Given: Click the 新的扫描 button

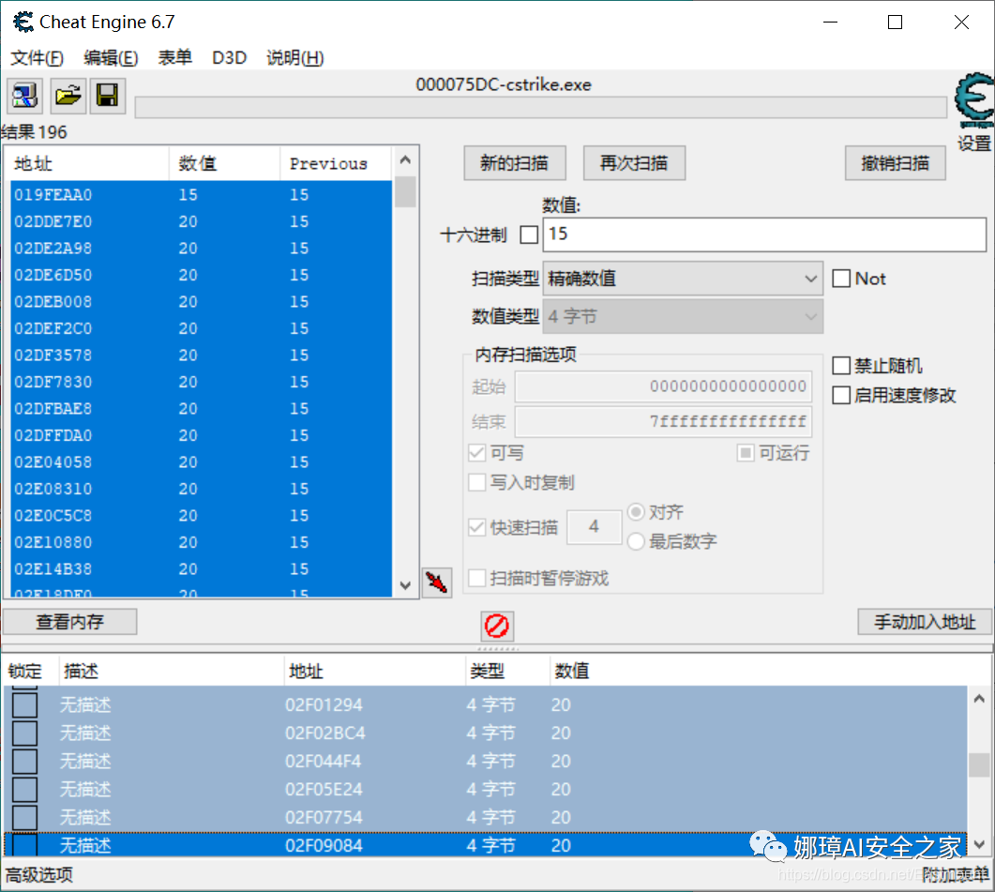Looking at the screenshot, I should (515, 163).
